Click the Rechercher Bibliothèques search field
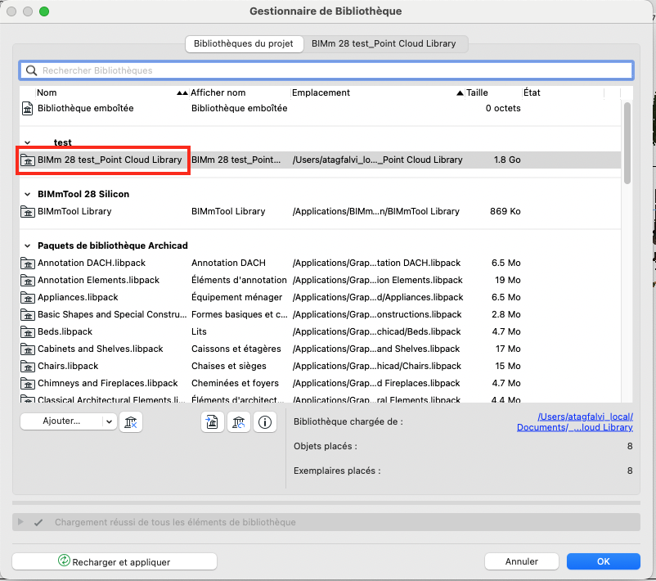656x581 pixels. click(326, 70)
